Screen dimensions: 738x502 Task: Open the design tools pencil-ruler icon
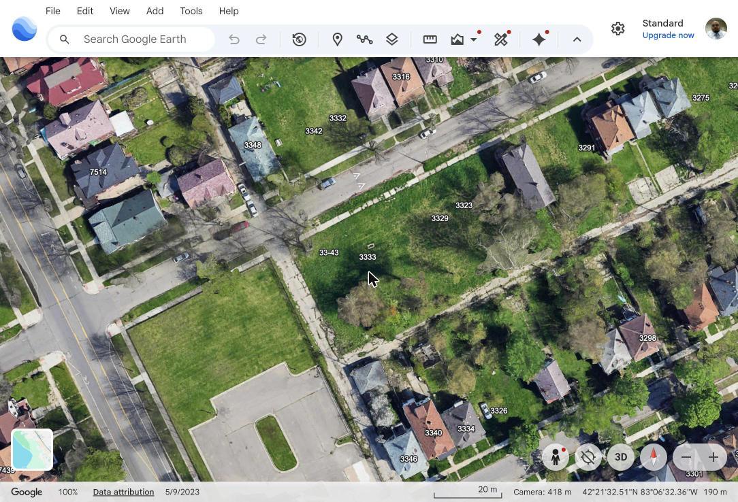click(x=501, y=39)
